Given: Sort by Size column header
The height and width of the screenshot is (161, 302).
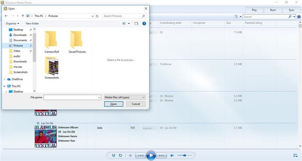Looking at the screenshot, I should (x=228, y=23).
